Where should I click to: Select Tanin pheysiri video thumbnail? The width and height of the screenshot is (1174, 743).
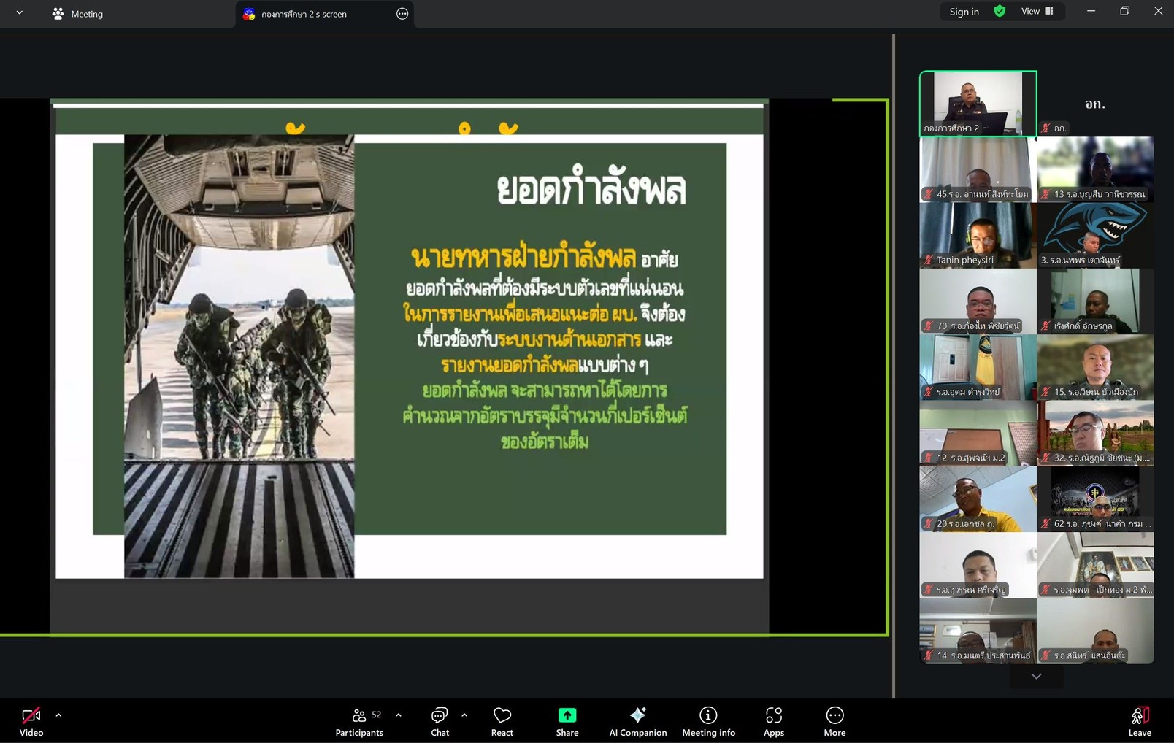coord(978,236)
